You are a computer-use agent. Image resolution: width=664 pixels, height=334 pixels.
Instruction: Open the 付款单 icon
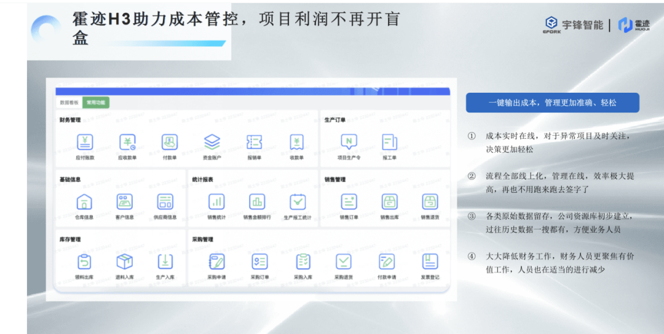170,142
